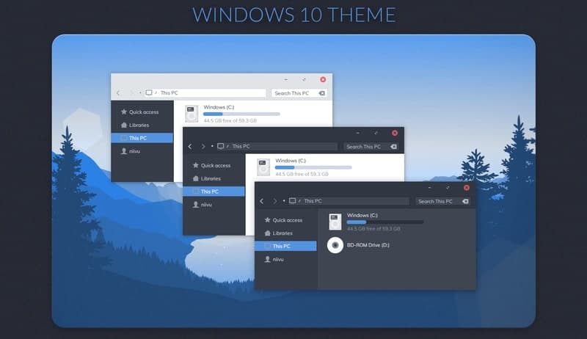This screenshot has height=339, width=587.
Task: Click monitor icon in front window address bar
Action: pos(292,201)
